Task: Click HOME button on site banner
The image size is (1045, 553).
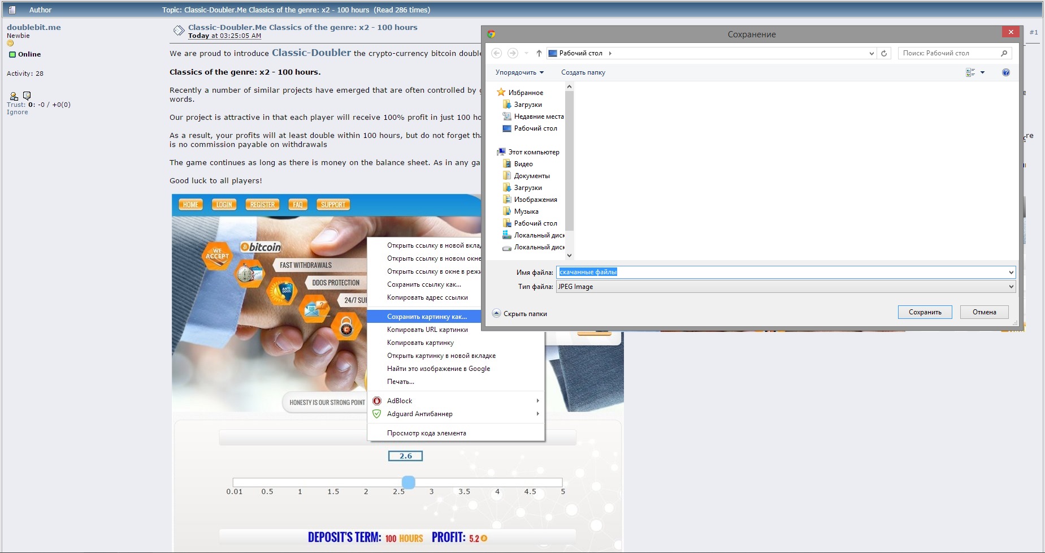Action: point(191,205)
